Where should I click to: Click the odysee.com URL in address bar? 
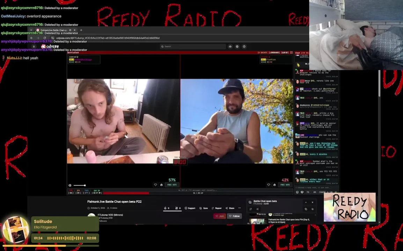(108, 38)
